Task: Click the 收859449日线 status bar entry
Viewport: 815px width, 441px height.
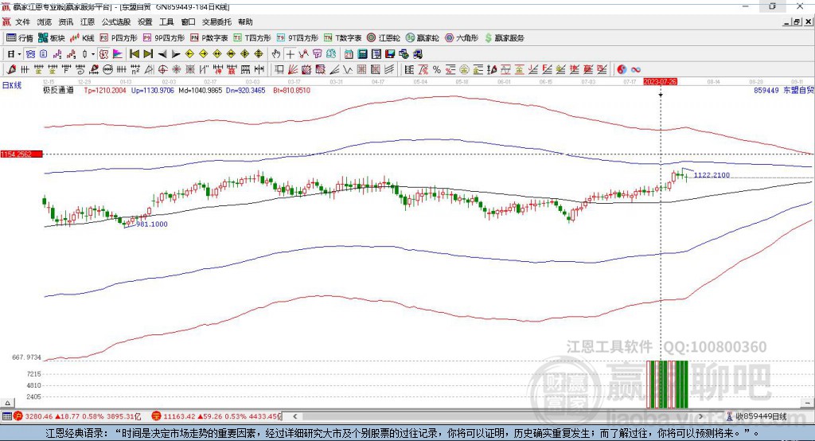Action: click(756, 416)
